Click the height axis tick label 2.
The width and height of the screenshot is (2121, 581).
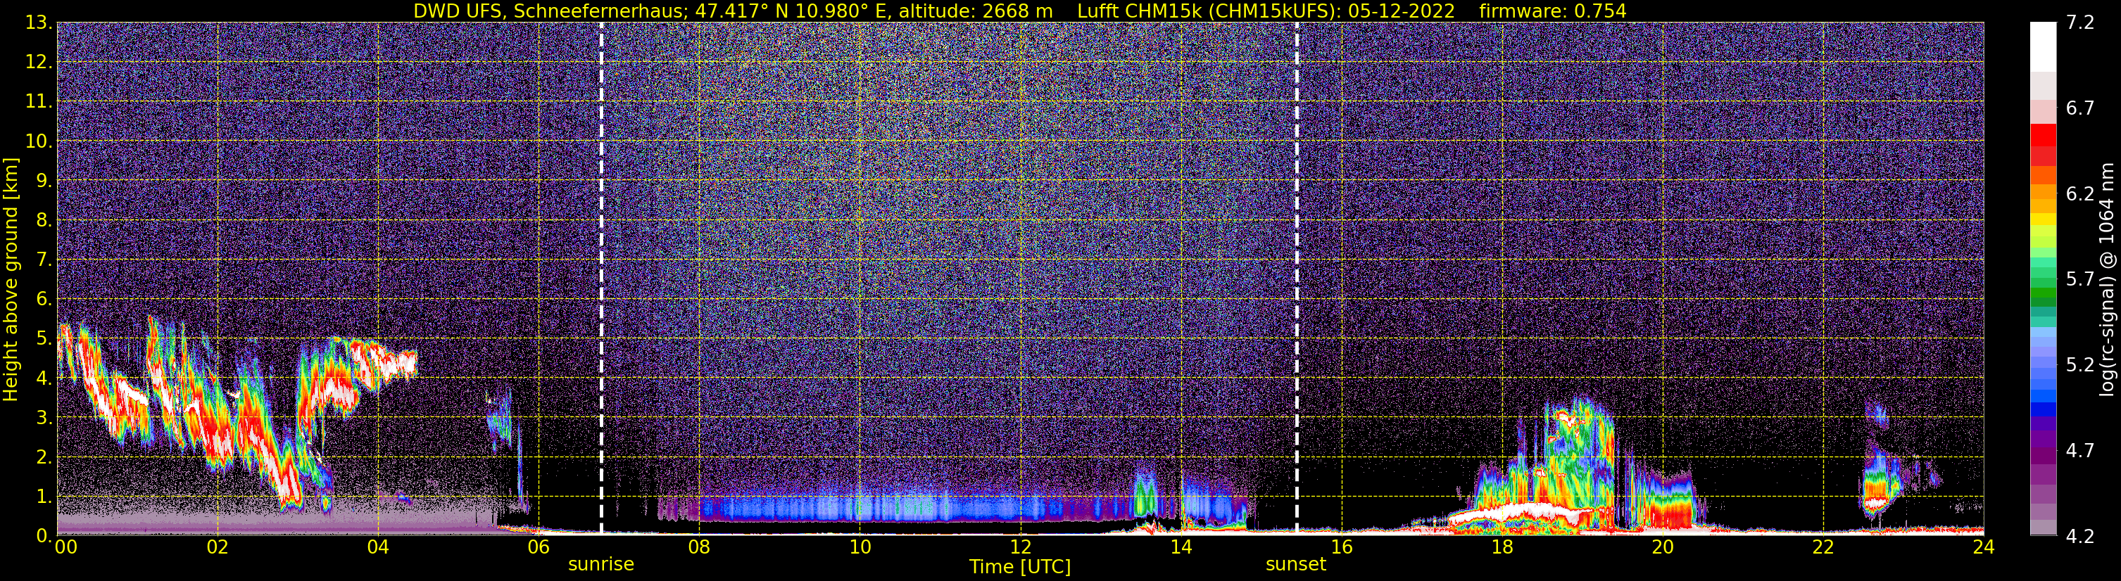[44, 456]
